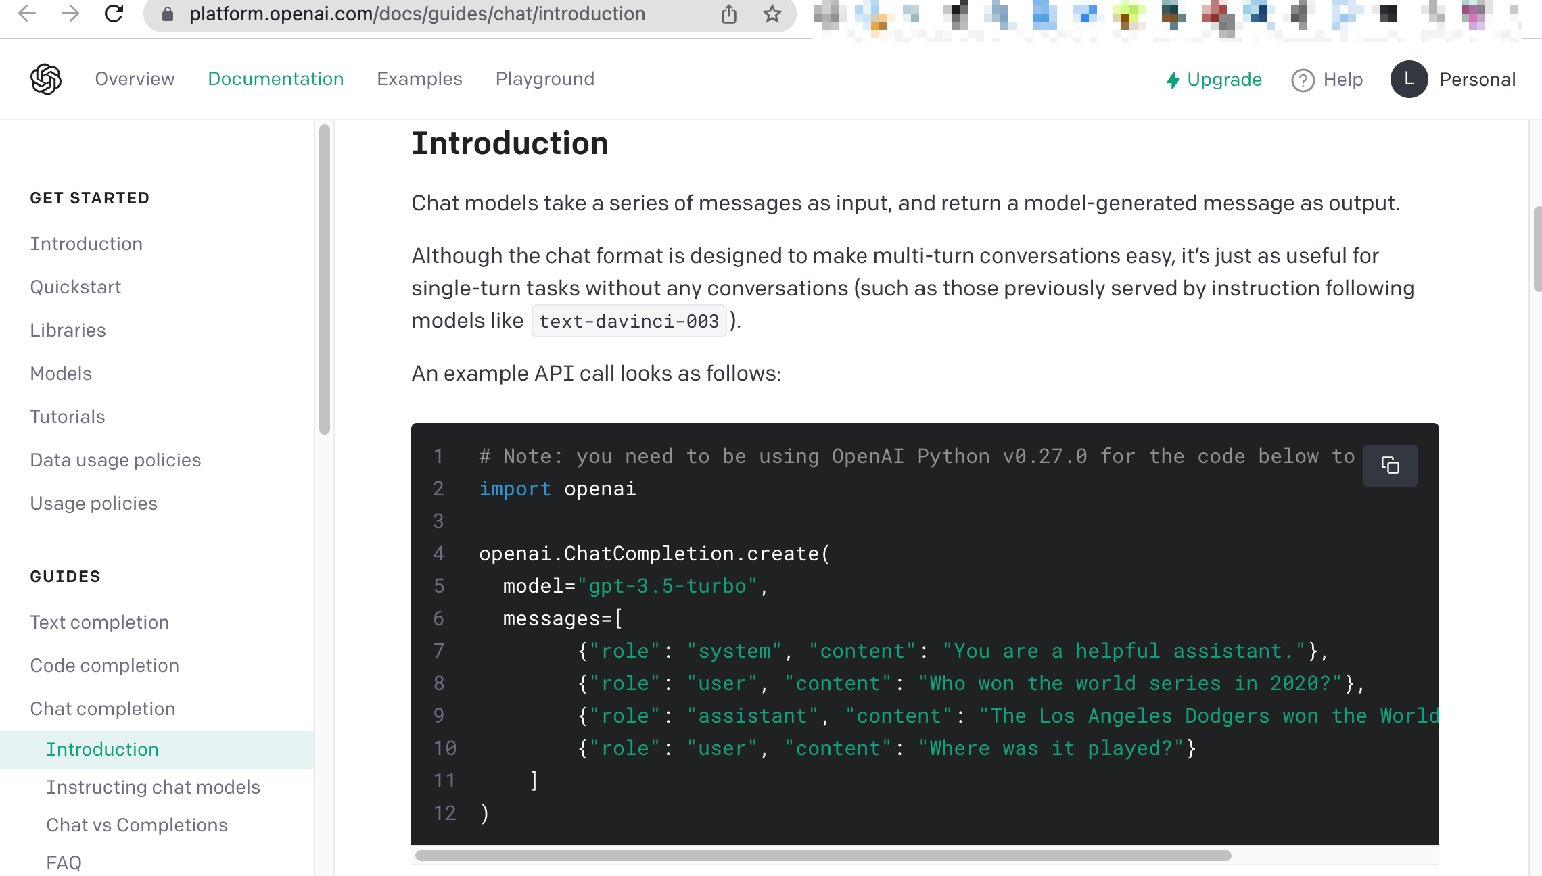The height and width of the screenshot is (876, 1542).
Task: Click the lock icon in address bar
Action: pos(168,14)
